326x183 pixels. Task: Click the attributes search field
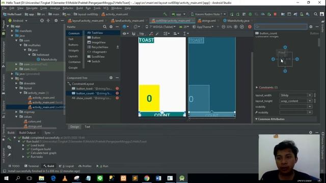click(x=281, y=27)
